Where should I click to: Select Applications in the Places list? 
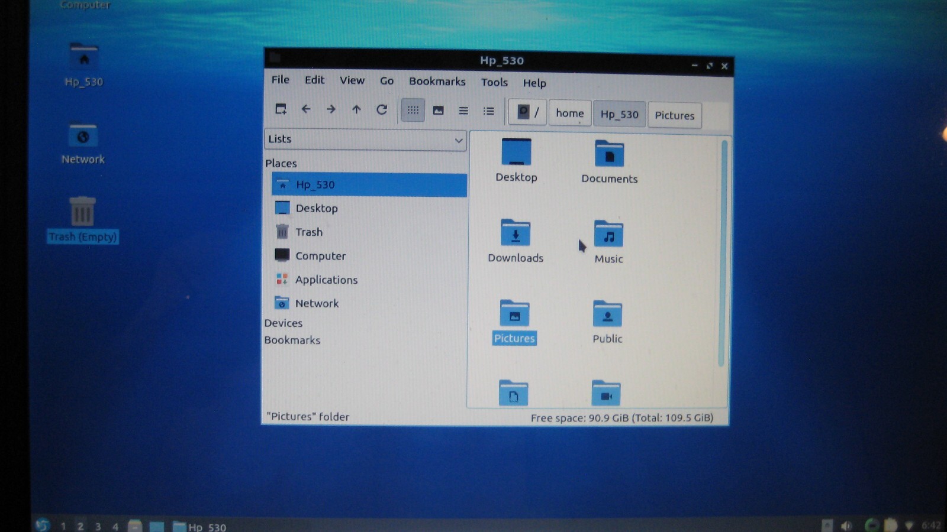pos(327,280)
